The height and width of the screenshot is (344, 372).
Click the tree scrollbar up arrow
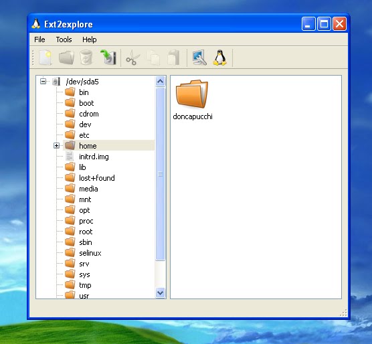point(161,82)
